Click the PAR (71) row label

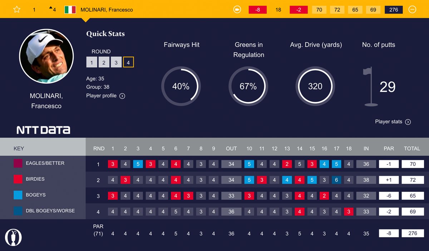point(98,230)
